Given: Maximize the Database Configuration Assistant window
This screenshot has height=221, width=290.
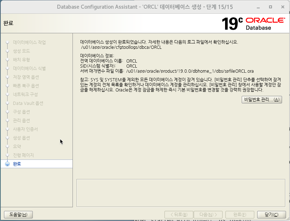Looking at the screenshot, I should click(x=271, y=7).
